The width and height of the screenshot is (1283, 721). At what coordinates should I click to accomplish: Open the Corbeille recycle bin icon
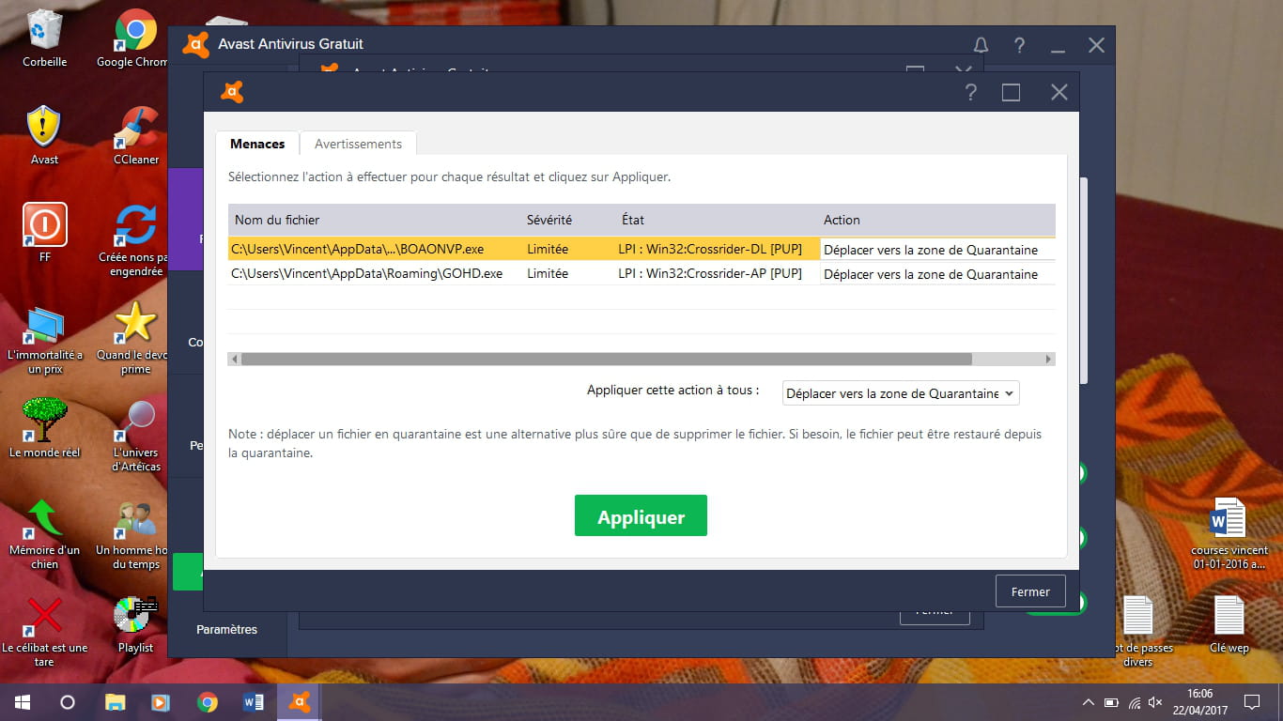tap(44, 38)
